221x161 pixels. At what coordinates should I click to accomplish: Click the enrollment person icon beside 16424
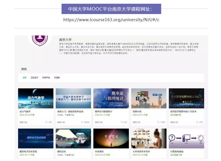tap(82, 122)
